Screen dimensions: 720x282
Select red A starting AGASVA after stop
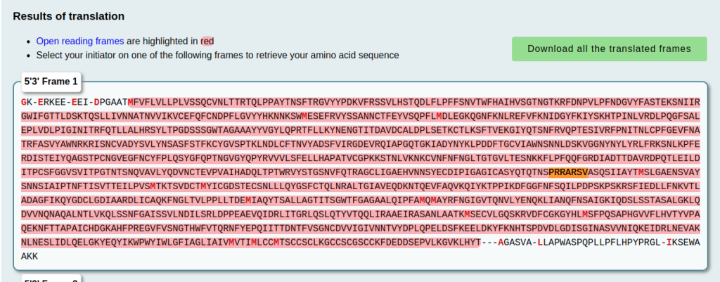[x=501, y=242]
